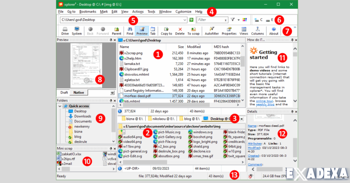The image size is (350, 183).
Task: Collapse the Quick access tree node
Action: 60,106
